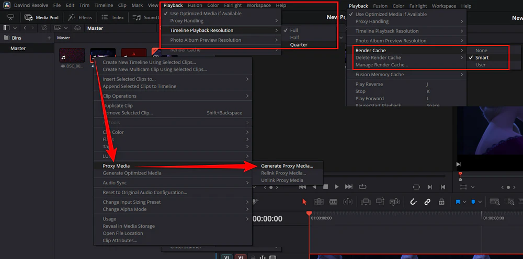The width and height of the screenshot is (523, 259).
Task: Expand the Clip Operations submenu
Action: point(247,96)
